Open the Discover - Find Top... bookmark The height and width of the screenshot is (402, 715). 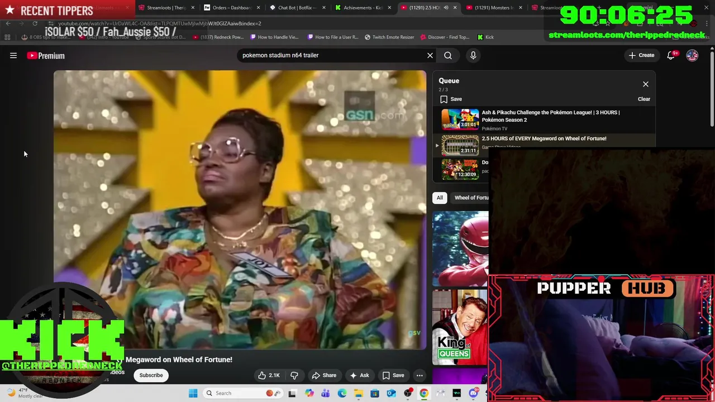pyautogui.click(x=444, y=37)
